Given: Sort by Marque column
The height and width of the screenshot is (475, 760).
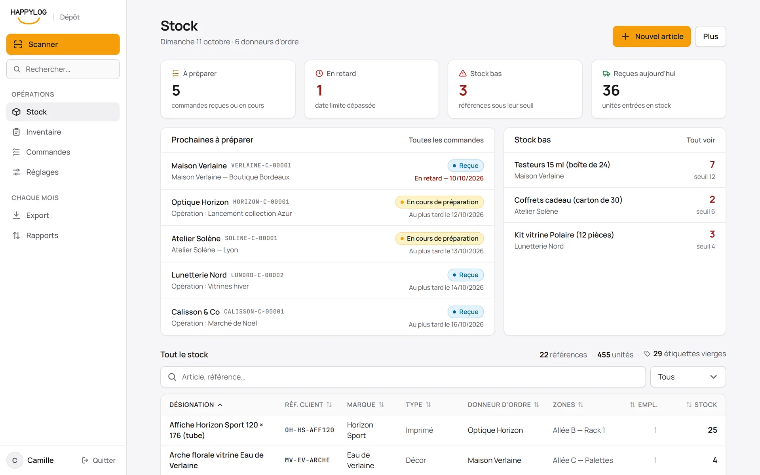Looking at the screenshot, I should pos(366,405).
